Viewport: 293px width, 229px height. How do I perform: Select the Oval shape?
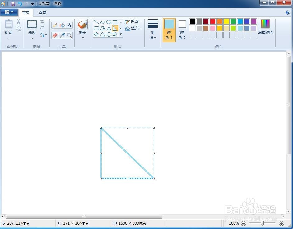109,22
